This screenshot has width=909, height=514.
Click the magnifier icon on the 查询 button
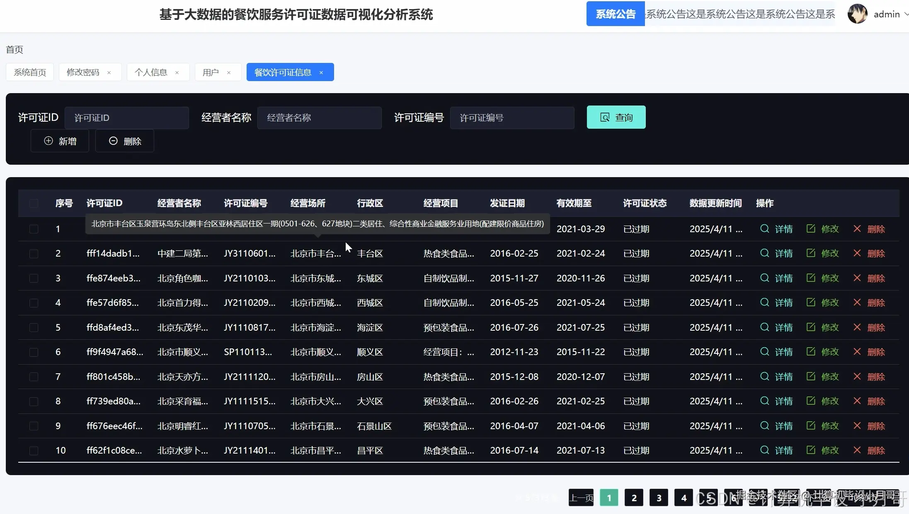pos(604,117)
